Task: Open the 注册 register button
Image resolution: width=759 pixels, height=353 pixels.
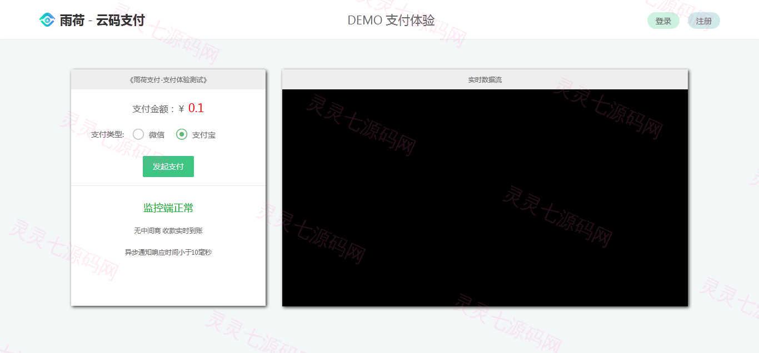Action: (x=704, y=21)
